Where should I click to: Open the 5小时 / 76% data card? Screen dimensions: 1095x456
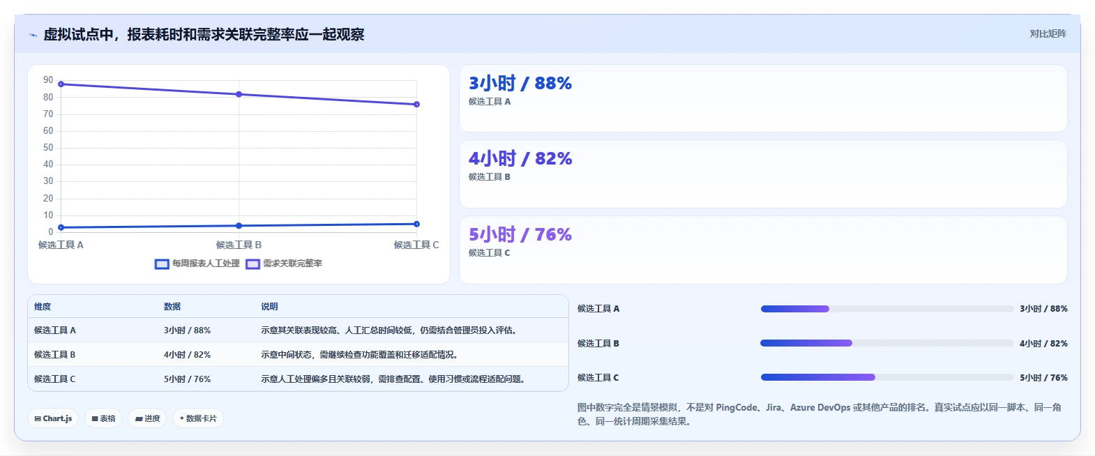tap(763, 250)
